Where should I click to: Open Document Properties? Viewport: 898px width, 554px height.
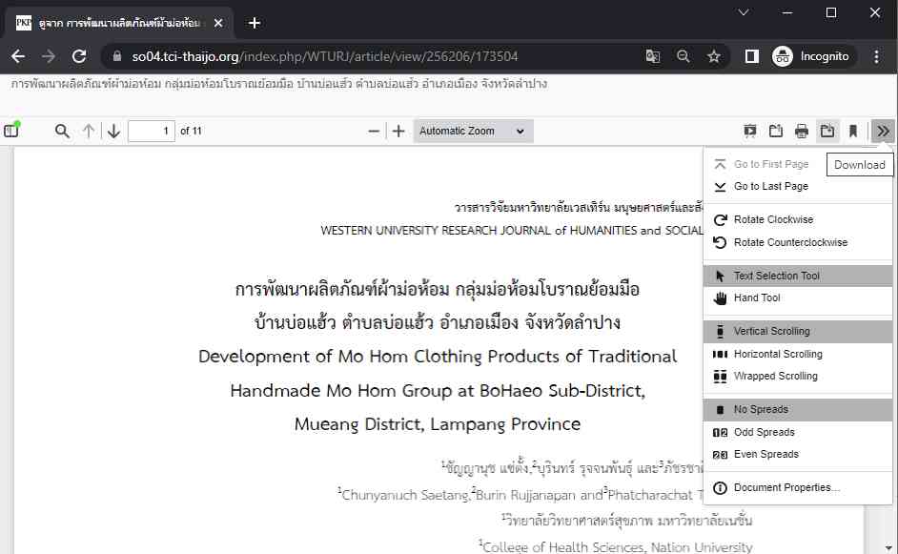786,488
